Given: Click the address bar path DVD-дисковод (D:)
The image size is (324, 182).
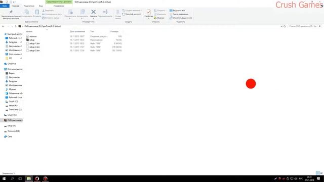Looking at the screenshot, I should [x=43, y=26].
